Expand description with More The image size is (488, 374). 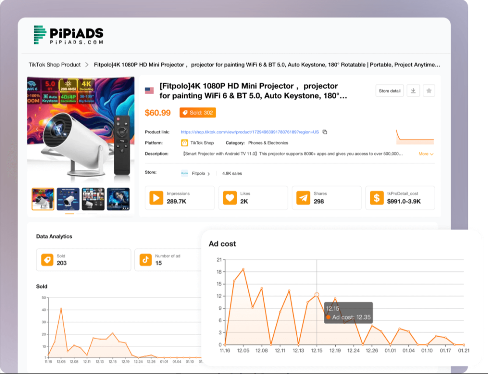click(426, 154)
